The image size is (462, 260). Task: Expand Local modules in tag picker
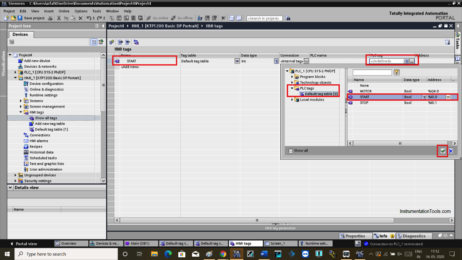[292, 100]
